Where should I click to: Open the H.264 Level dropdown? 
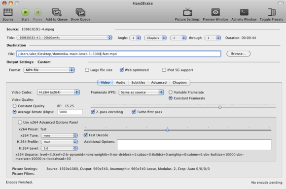tap(59, 148)
